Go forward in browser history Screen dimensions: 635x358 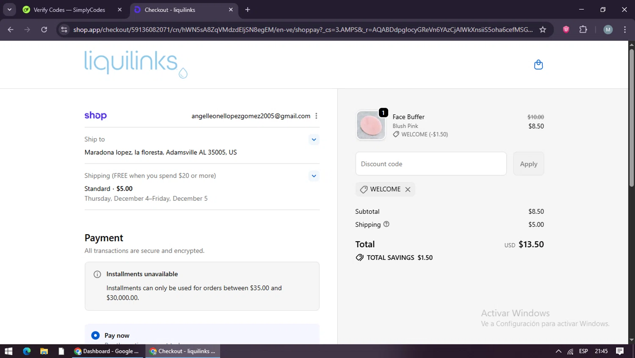tap(27, 30)
